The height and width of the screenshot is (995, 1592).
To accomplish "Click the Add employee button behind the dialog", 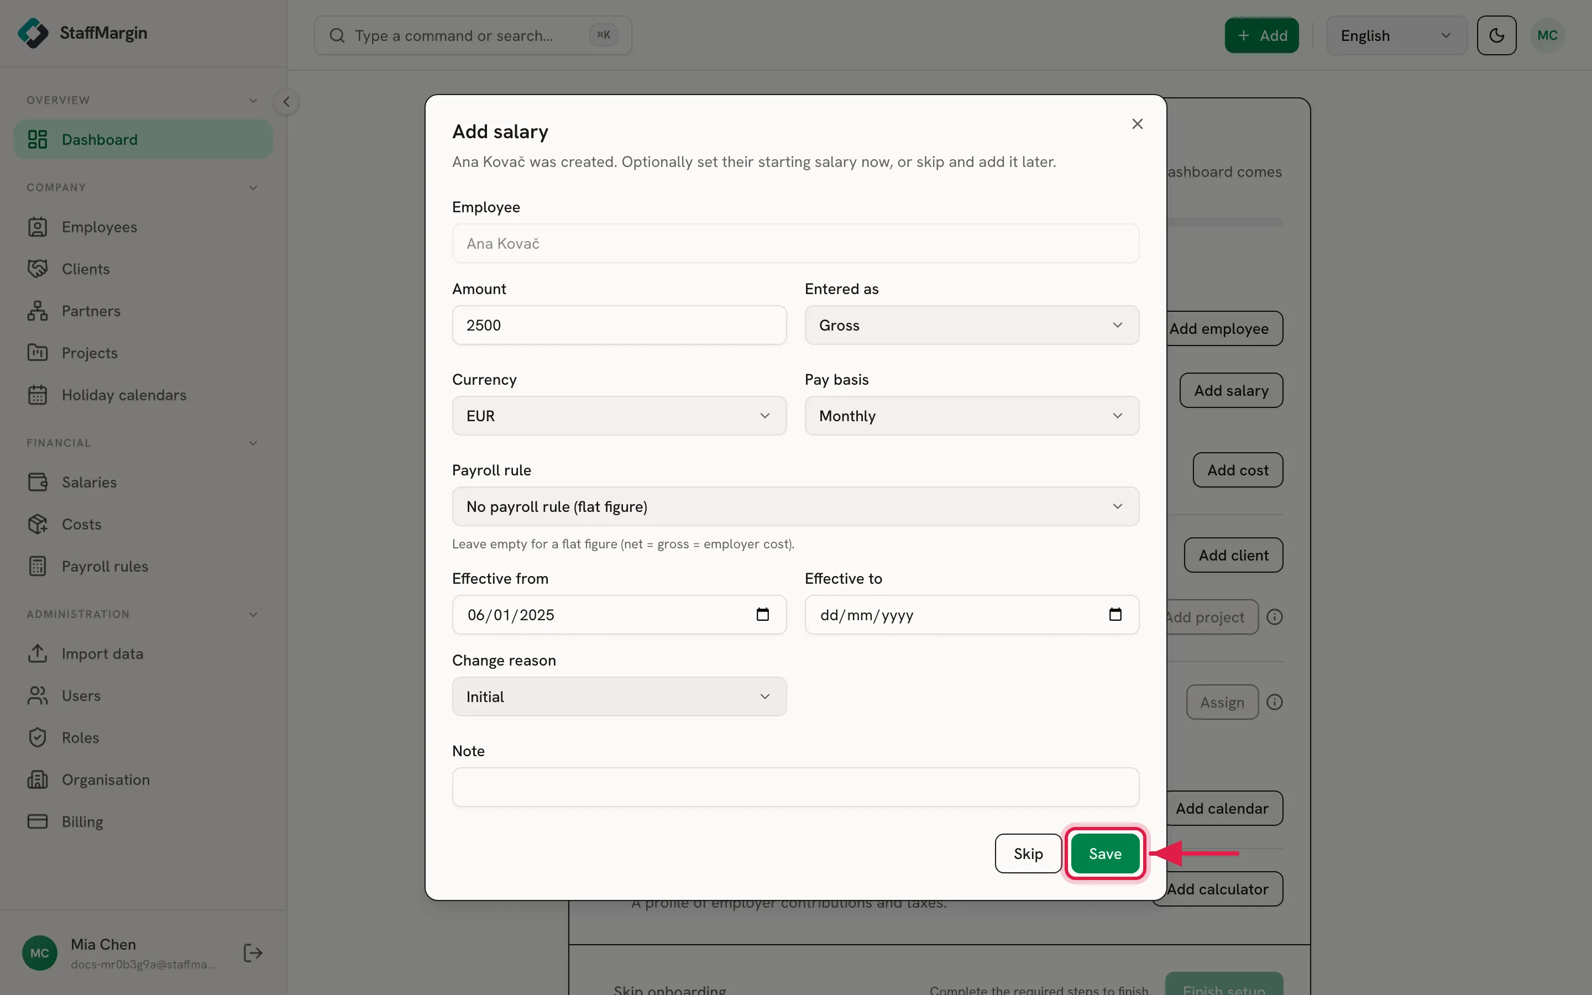I will tap(1226, 328).
